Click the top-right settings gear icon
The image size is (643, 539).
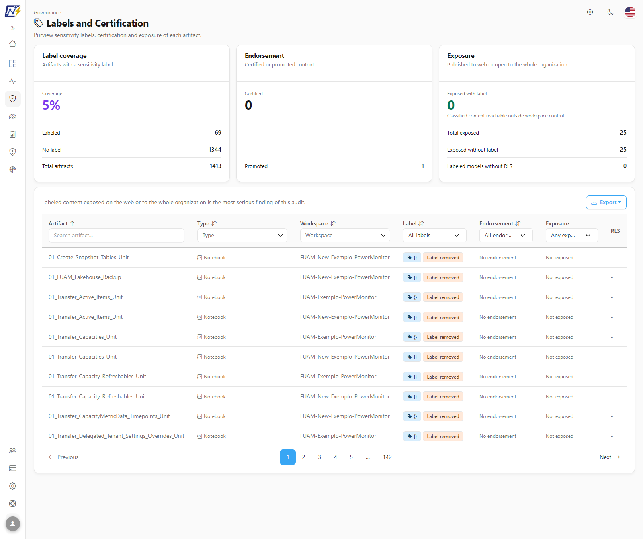590,12
